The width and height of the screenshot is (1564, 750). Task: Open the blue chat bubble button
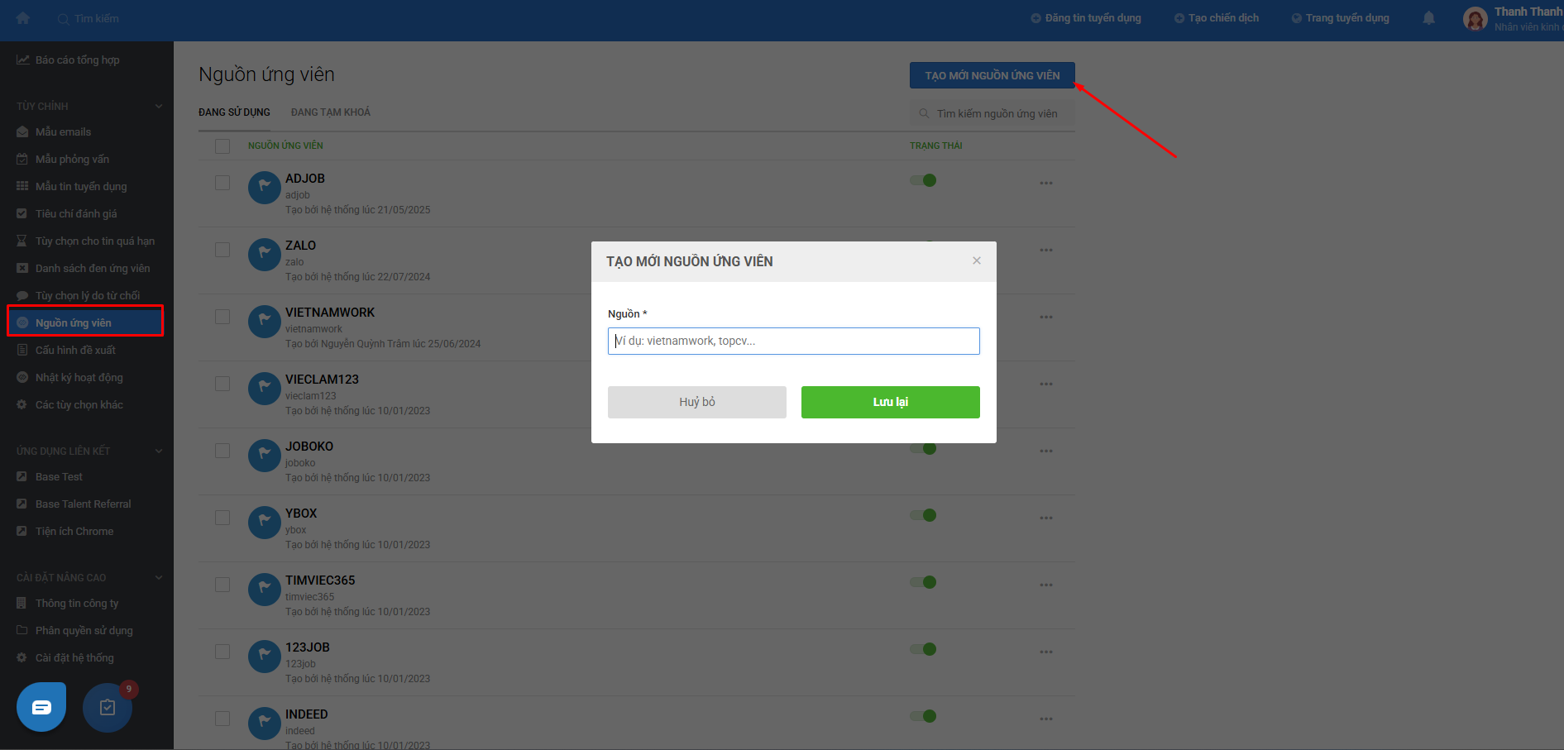[x=41, y=707]
